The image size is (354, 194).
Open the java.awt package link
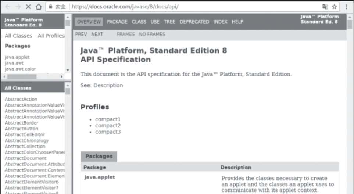click(x=14, y=63)
